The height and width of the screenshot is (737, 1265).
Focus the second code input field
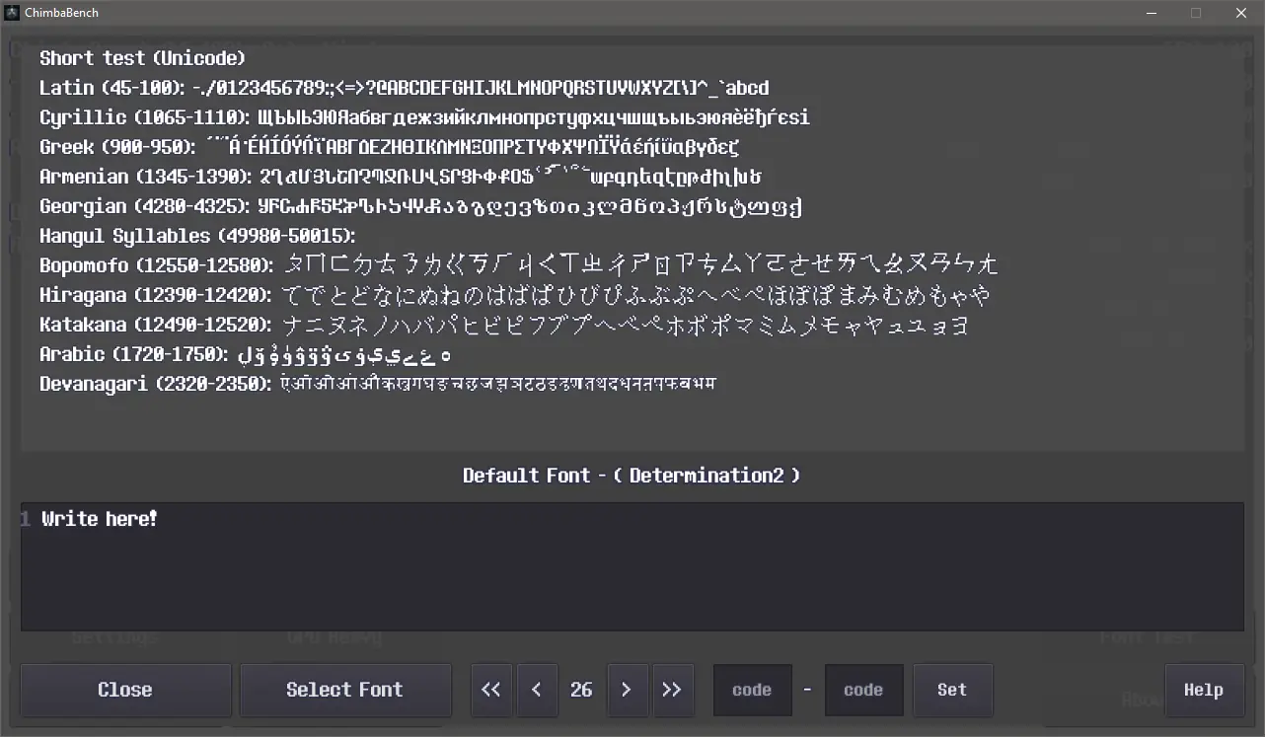(x=863, y=690)
